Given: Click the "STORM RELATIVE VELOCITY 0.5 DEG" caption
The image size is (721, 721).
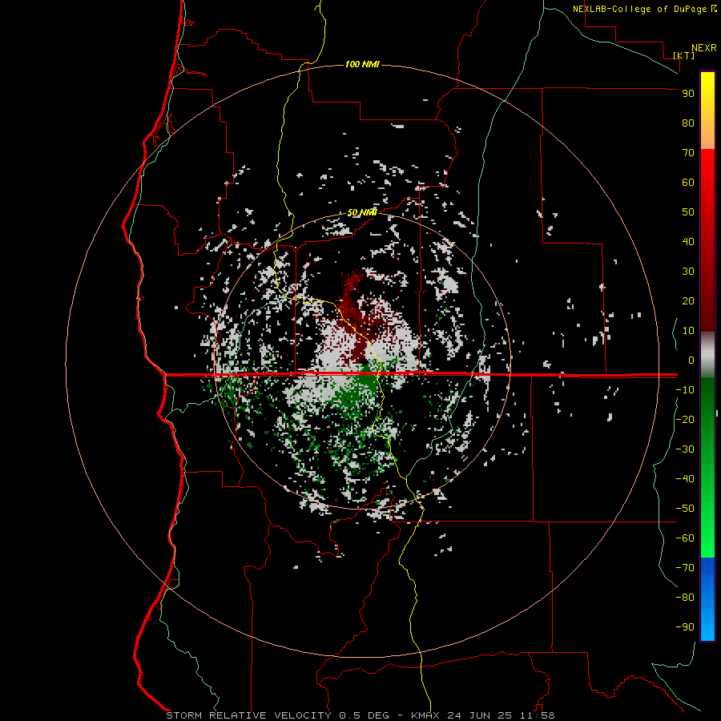Looking at the screenshot, I should tap(277, 715).
